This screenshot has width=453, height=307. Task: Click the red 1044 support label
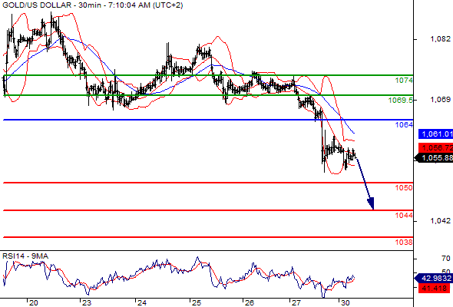404,215
